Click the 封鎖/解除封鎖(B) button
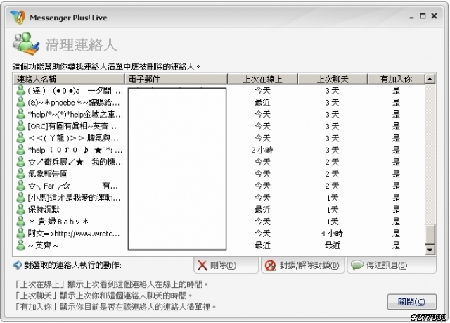Image resolution: width=450 pixels, height=323 pixels. click(303, 265)
